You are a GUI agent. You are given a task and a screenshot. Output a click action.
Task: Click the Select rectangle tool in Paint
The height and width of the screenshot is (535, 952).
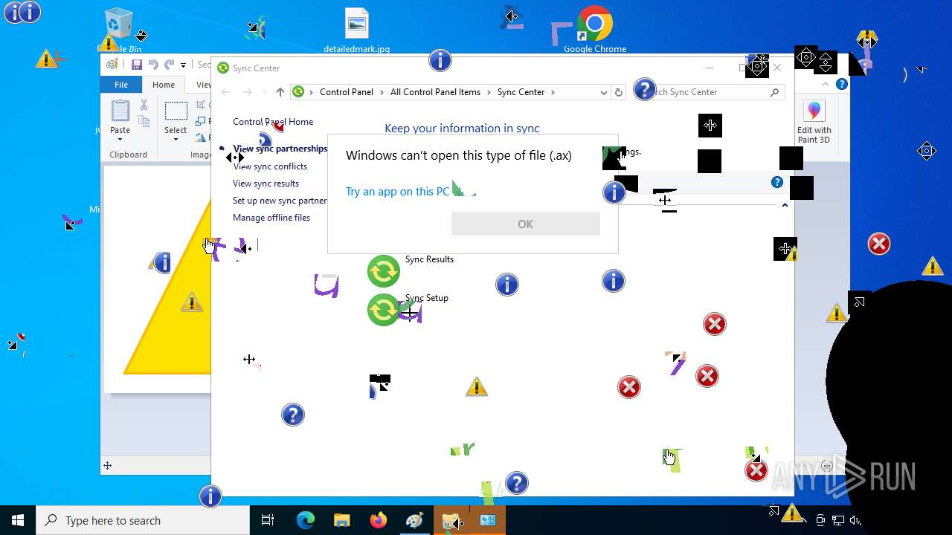[x=176, y=111]
